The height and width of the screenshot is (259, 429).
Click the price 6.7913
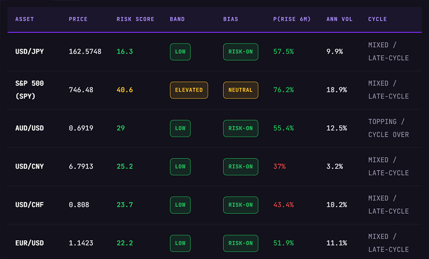pyautogui.click(x=81, y=166)
